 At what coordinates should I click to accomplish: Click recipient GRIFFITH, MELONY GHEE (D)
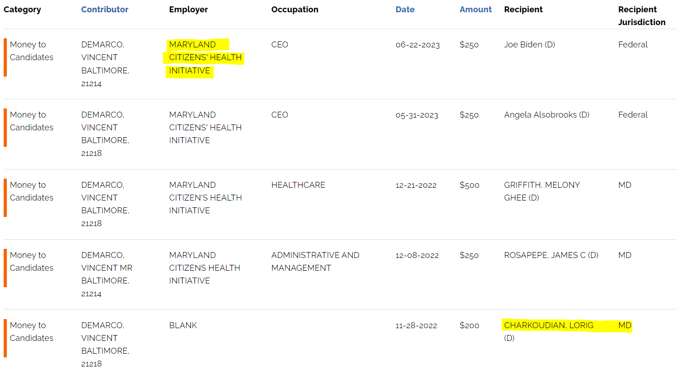[x=541, y=191]
